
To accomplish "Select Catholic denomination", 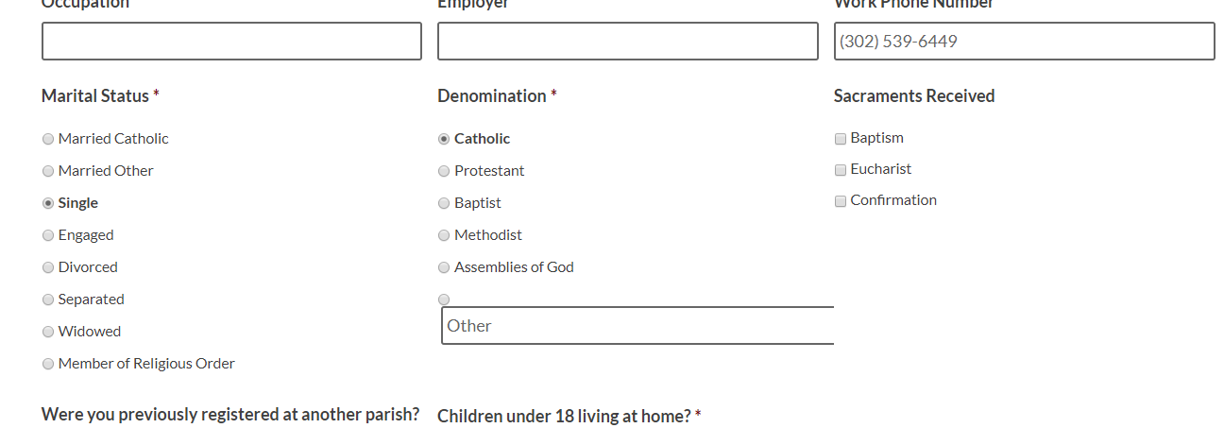I will coord(444,139).
